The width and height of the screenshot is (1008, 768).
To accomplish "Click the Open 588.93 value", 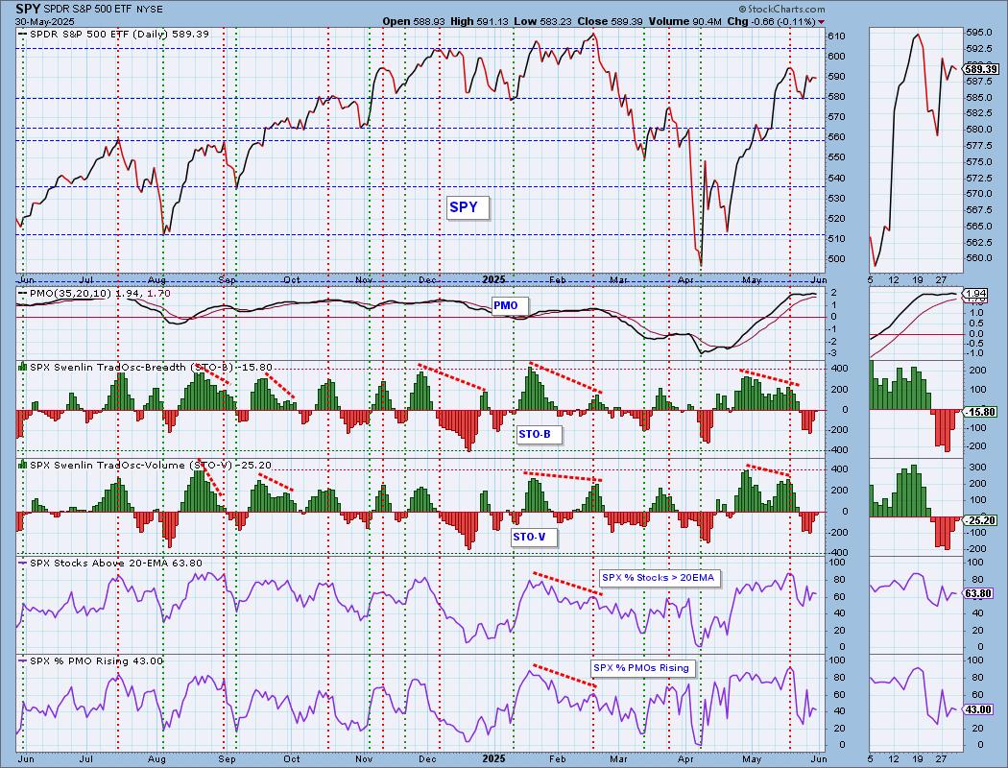I will 413,21.
